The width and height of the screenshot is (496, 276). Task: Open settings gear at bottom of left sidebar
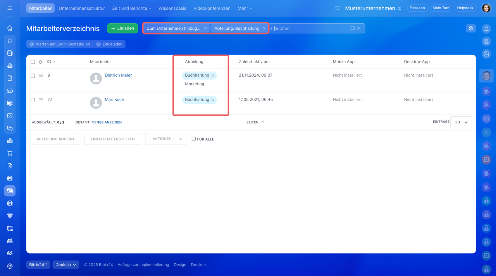tap(10, 266)
